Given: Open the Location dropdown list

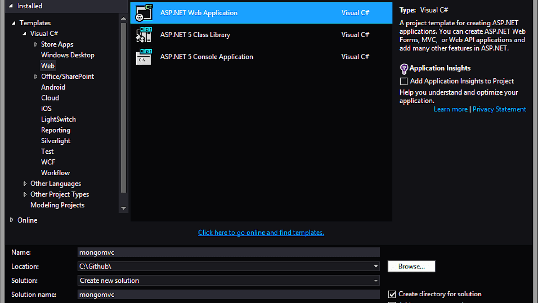Looking at the screenshot, I should 376,266.
